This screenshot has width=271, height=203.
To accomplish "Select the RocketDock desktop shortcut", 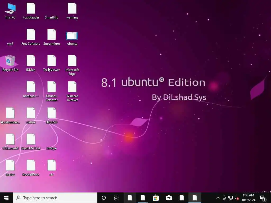I will pyautogui.click(x=31, y=168).
